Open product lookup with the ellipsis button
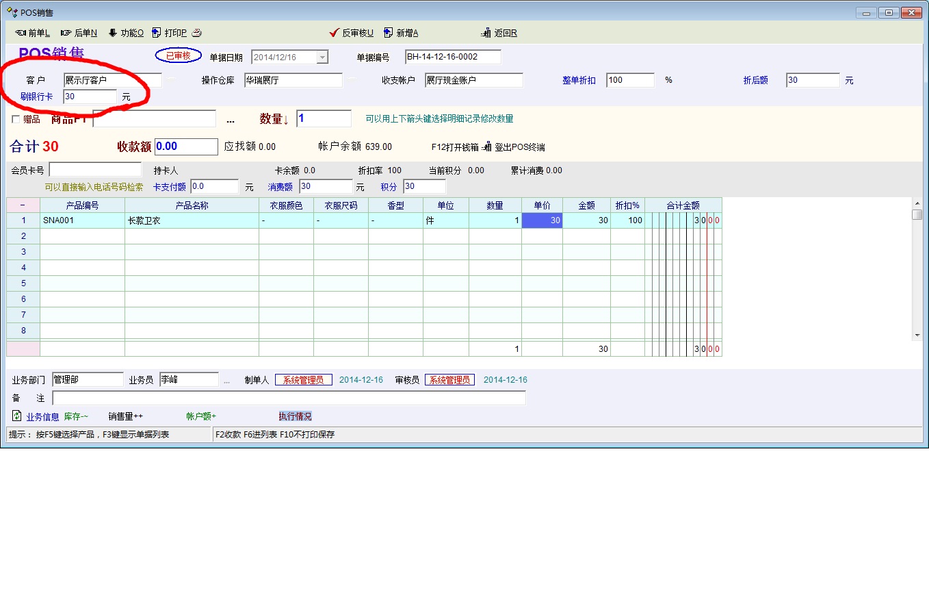This screenshot has width=929, height=597. [230, 120]
